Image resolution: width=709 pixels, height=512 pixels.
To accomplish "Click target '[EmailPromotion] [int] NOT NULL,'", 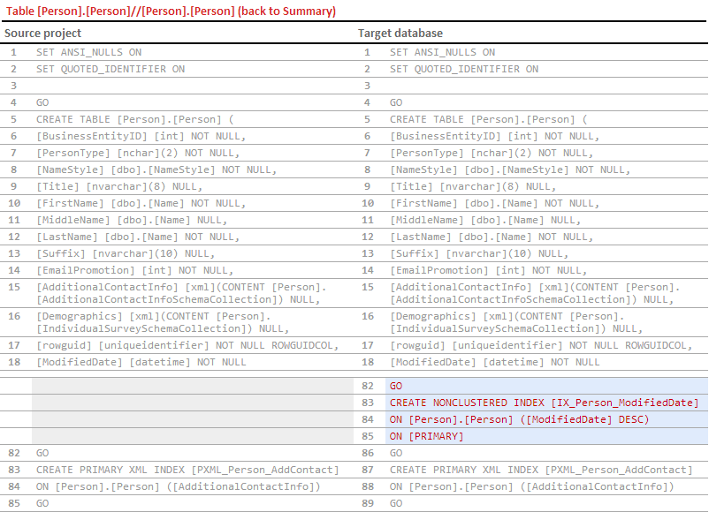I will click(x=488, y=270).
